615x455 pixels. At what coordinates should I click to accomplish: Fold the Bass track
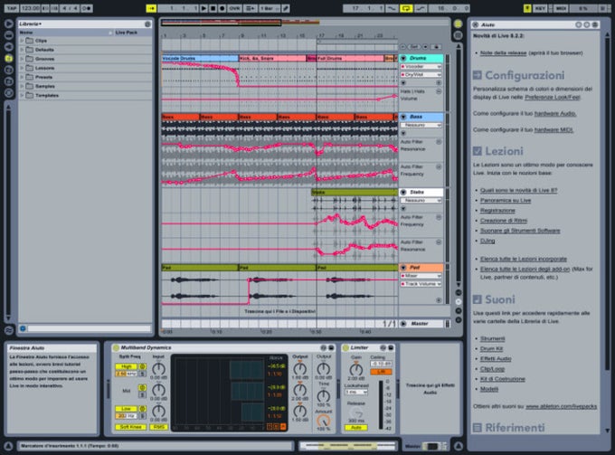point(403,117)
